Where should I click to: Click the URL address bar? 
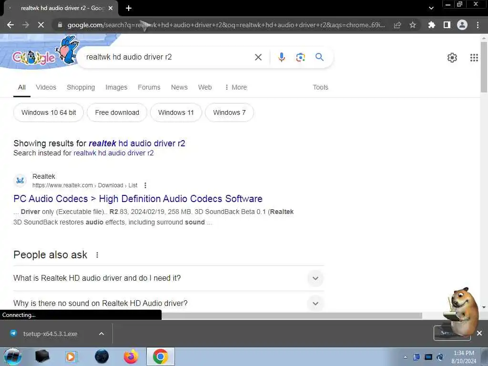pos(225,25)
